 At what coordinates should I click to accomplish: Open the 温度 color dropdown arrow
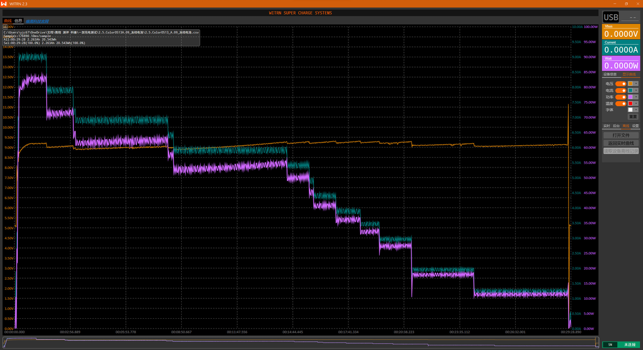coord(636,104)
